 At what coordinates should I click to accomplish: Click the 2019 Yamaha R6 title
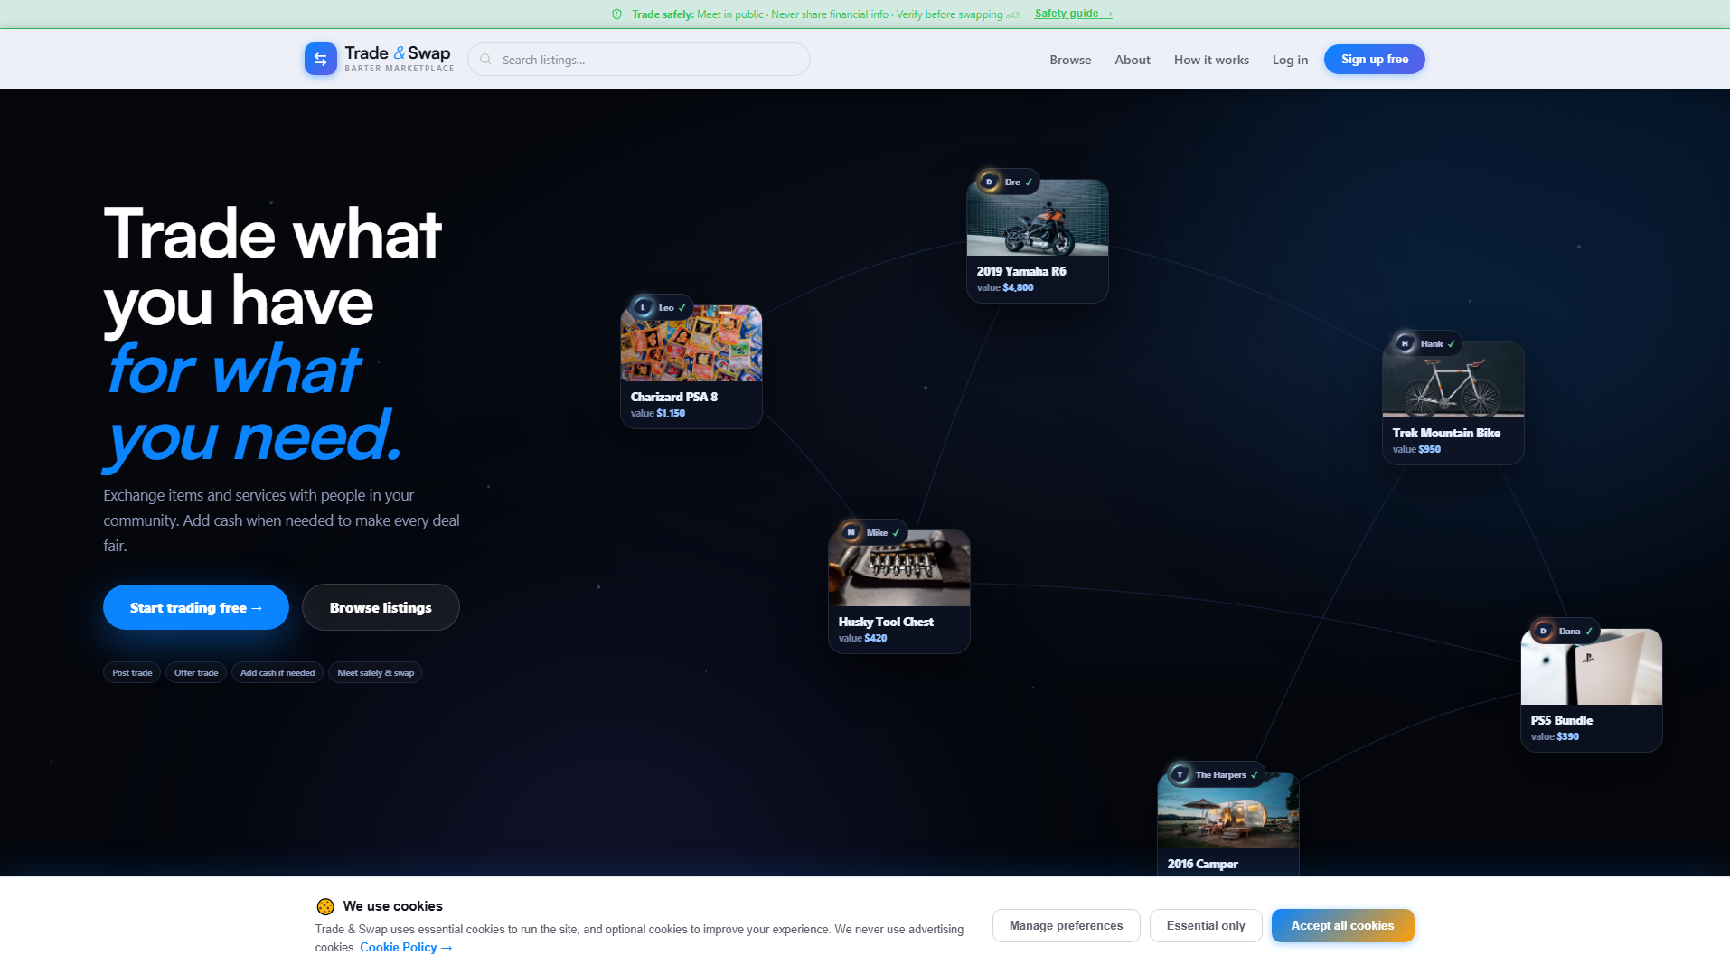tap(1021, 271)
